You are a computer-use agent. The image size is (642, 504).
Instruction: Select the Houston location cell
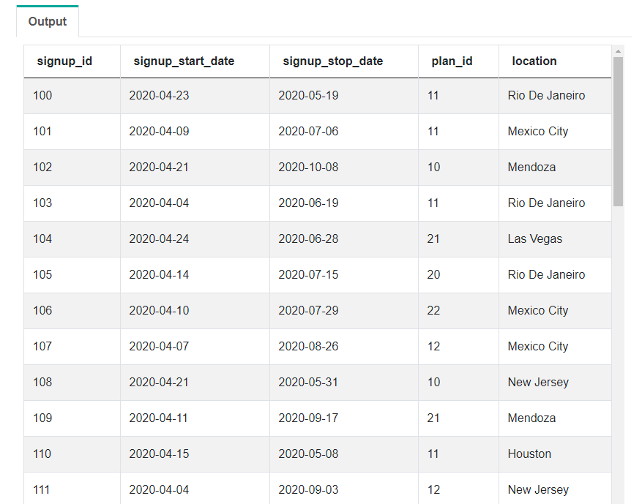[555, 454]
